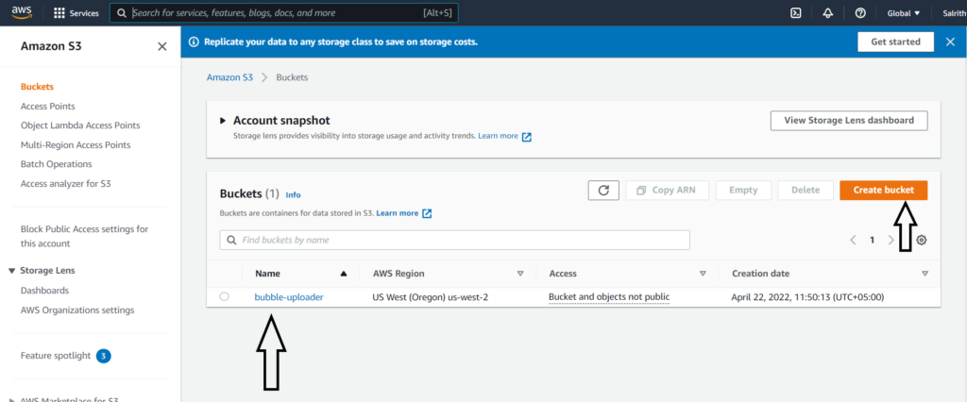Click the Empty bucket button

pos(743,190)
